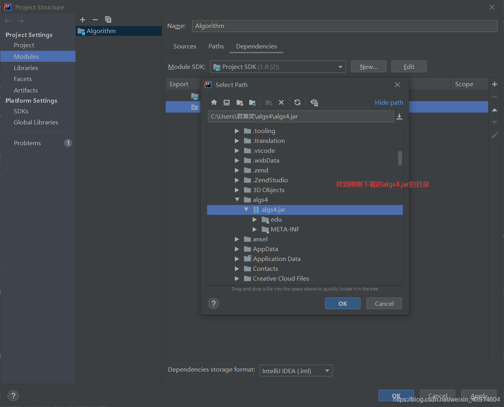Click the Scope column header
Viewport: 504px width, 407px height.
464,84
